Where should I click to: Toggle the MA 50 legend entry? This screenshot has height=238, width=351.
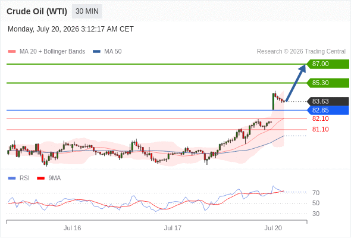click(107, 52)
